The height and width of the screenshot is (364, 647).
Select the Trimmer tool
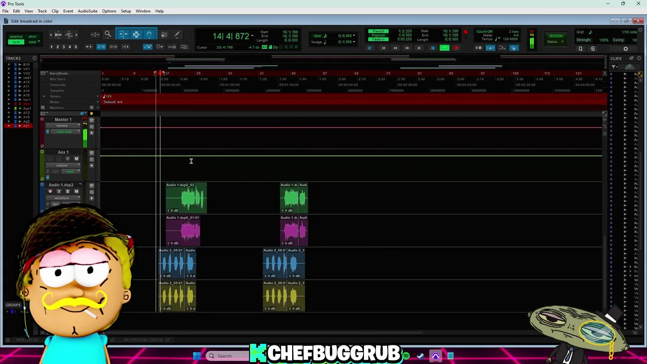(x=123, y=34)
